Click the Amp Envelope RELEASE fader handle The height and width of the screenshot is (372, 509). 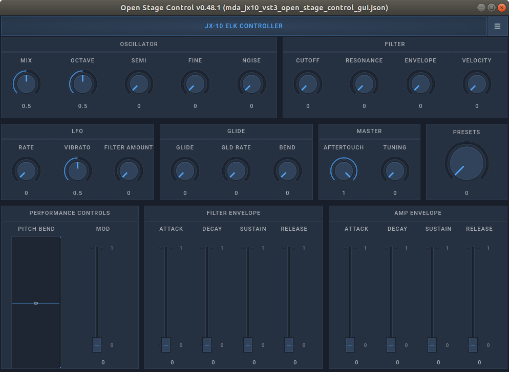473,345
